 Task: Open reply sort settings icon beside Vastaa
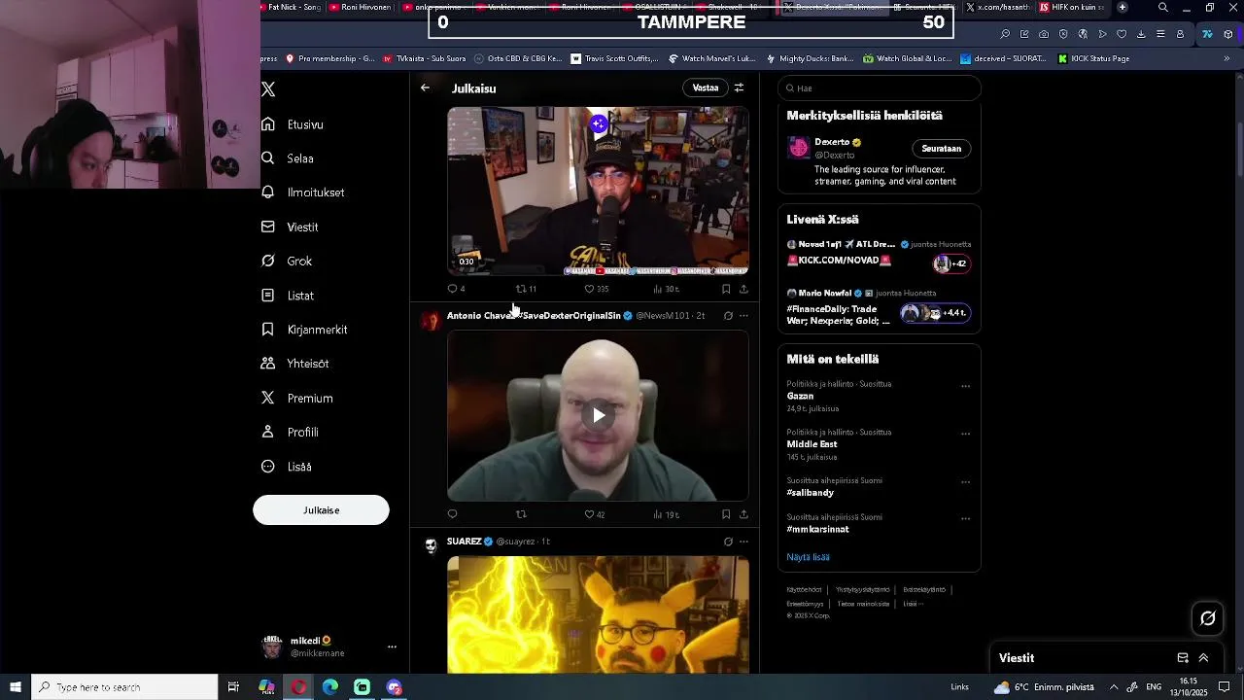point(739,87)
